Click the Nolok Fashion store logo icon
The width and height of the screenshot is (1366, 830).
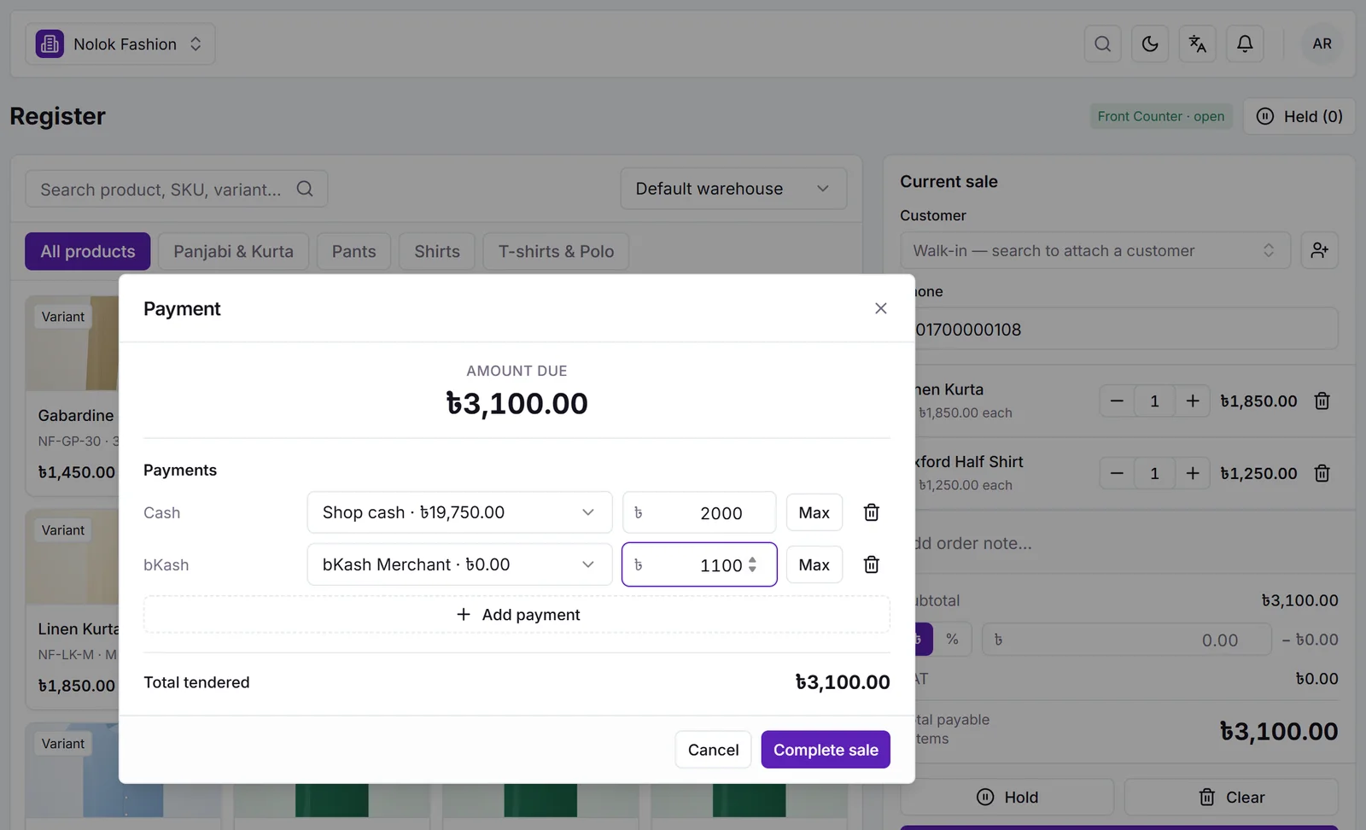tap(50, 44)
